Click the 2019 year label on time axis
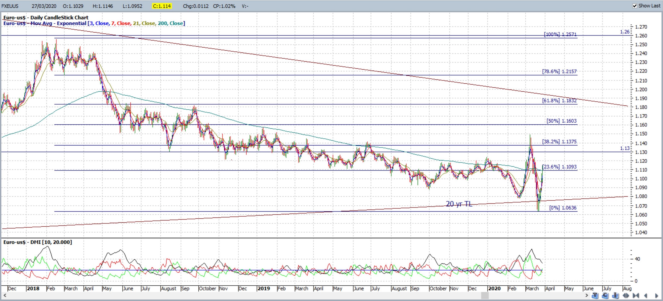Viewport: 663px width, 301px height. coord(264,288)
